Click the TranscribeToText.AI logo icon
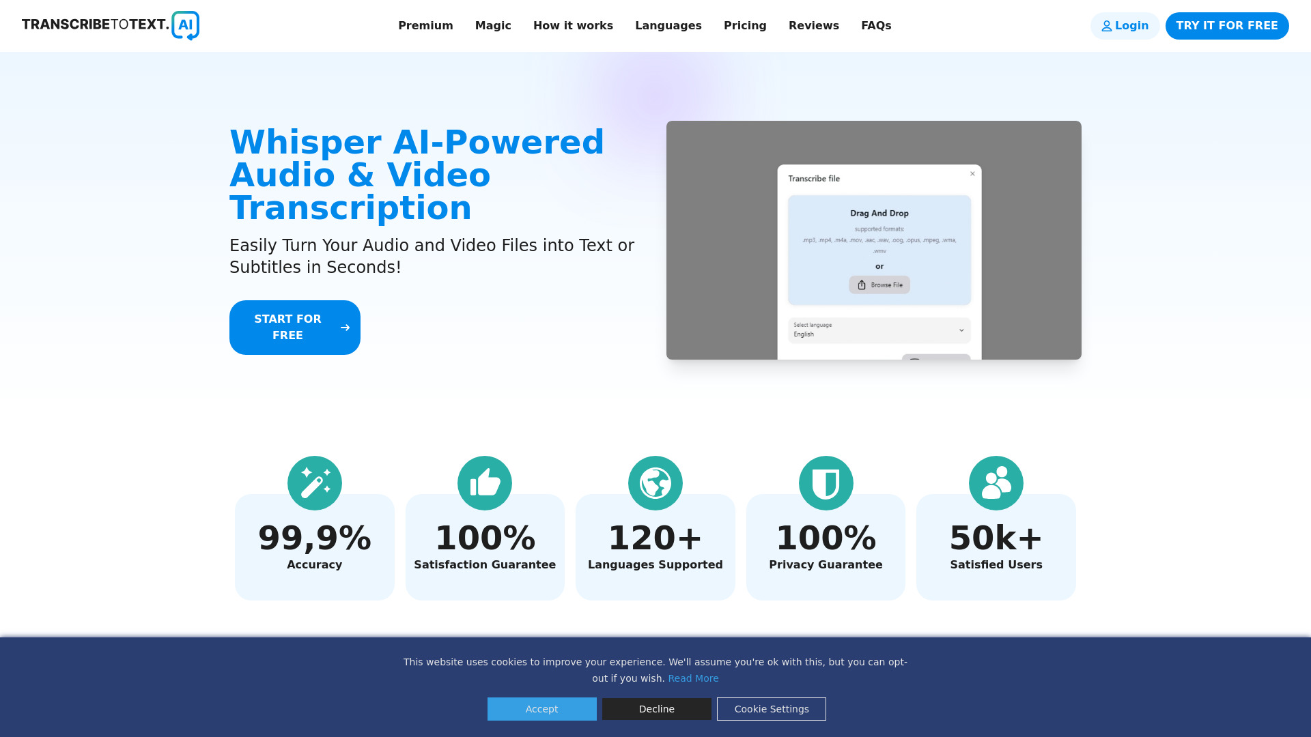Screen dimensions: 1311x737 [186, 26]
